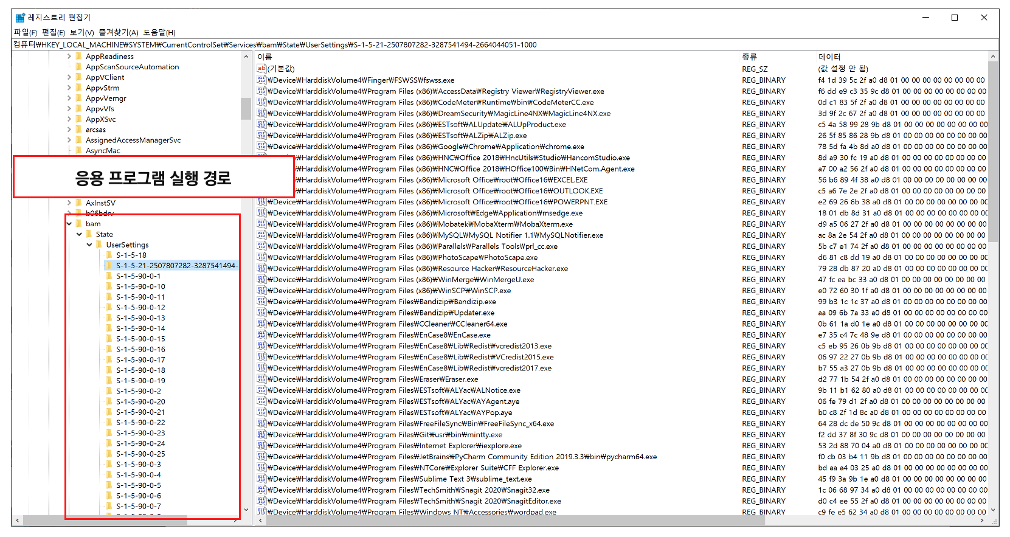Select the sublime_text.exe binary value icon
1010x537 pixels.
[261, 479]
